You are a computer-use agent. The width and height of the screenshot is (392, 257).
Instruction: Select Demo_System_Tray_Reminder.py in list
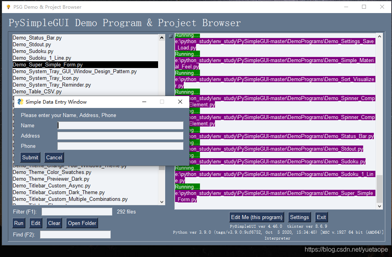pyautogui.click(x=85, y=85)
